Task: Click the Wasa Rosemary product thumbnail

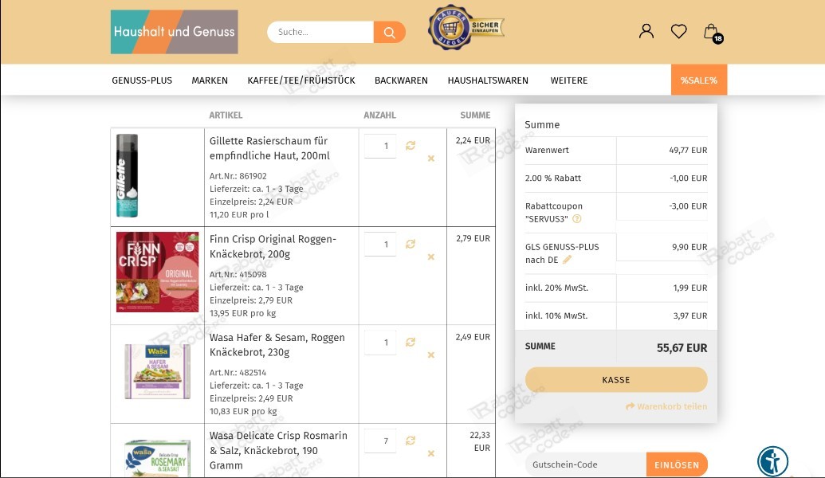Action: (157, 458)
